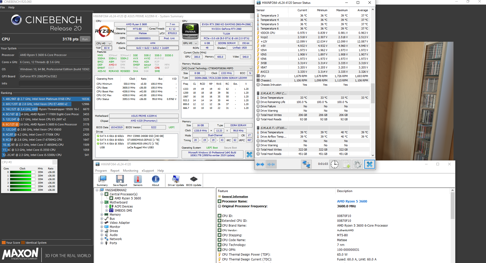
Task: Expand the Memory tree node
Action: pyautogui.click(x=102, y=215)
